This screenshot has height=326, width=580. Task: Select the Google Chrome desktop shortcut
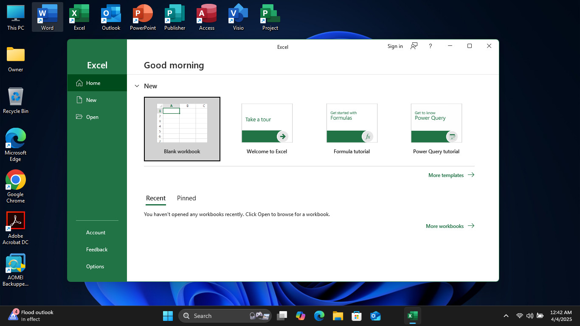coord(16,186)
